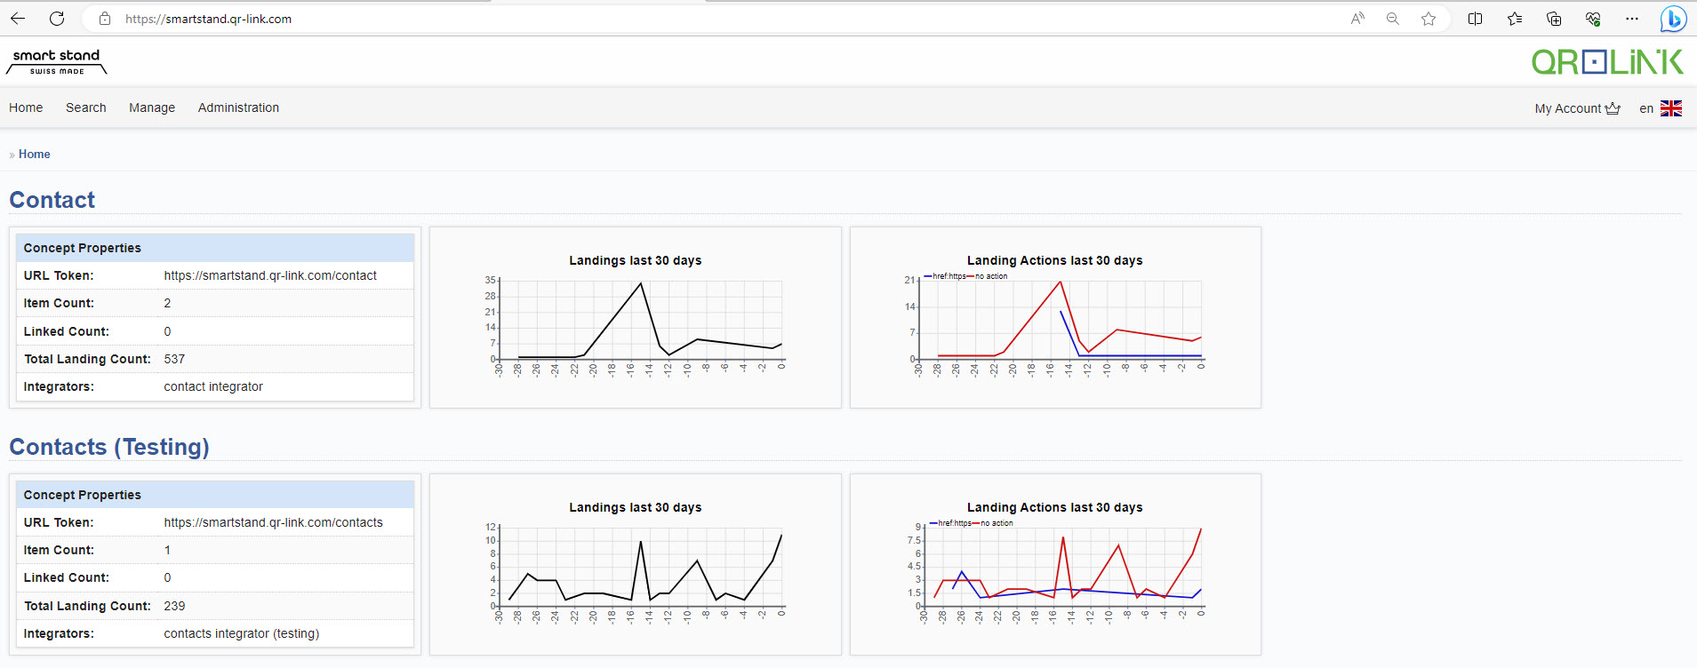Reload the page with refresh icon
The image size is (1697, 668).
click(x=57, y=19)
